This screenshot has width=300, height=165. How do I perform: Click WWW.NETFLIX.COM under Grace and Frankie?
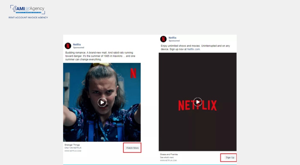[168, 160]
